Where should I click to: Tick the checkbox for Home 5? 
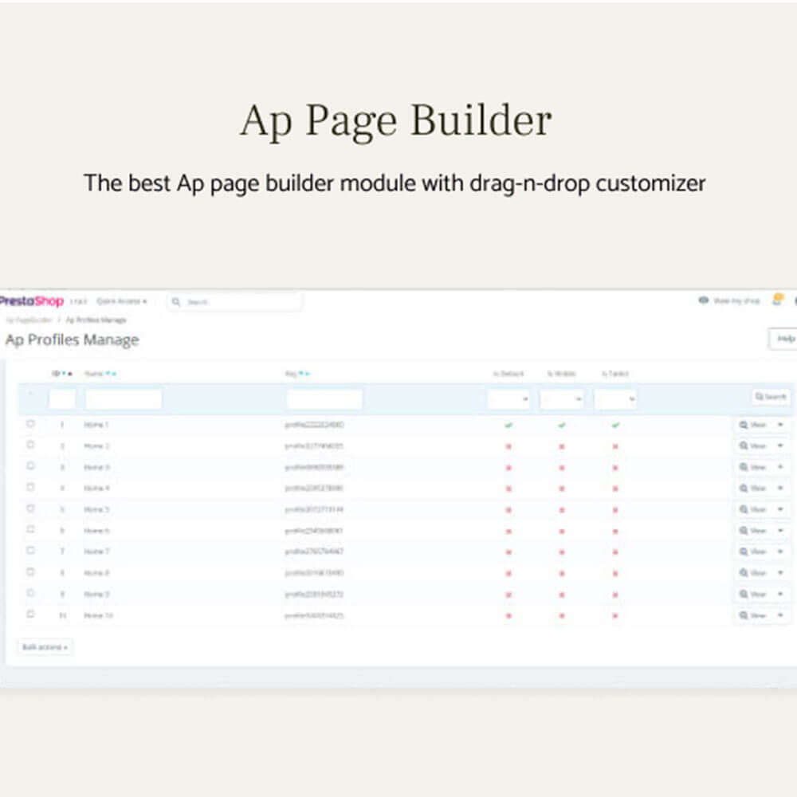coord(30,508)
